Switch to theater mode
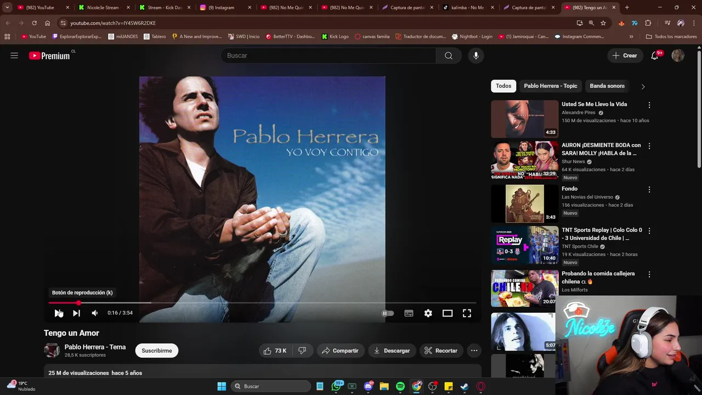This screenshot has height=395, width=702. 448,313
